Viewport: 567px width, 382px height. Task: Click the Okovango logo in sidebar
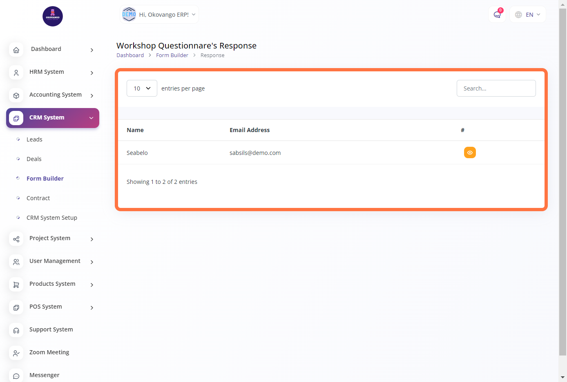pos(53,16)
